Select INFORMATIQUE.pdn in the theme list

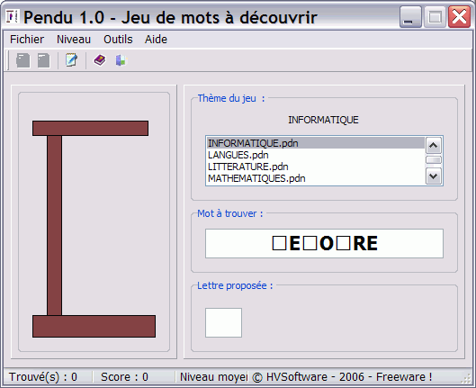tap(316, 143)
